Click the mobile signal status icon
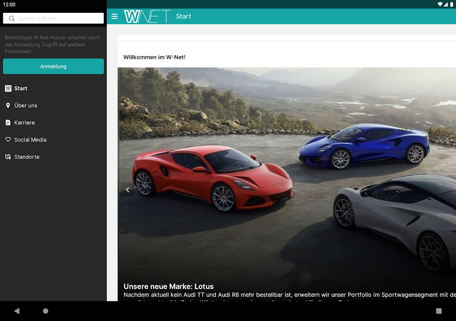This screenshot has width=456, height=321. (446, 4)
